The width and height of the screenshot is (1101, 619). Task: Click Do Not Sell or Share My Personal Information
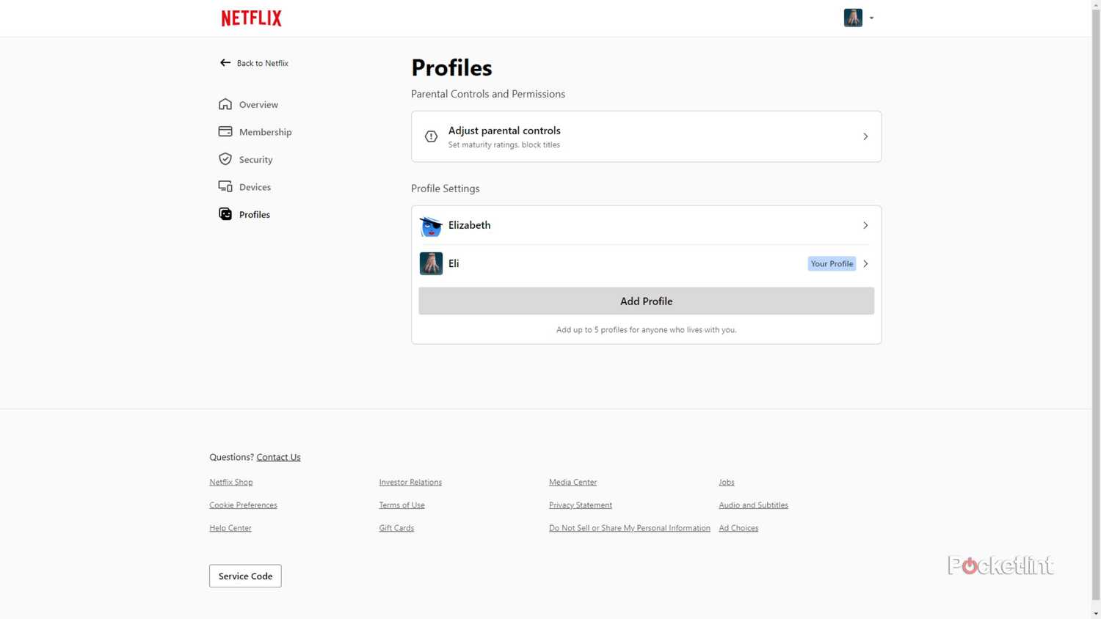[630, 528]
